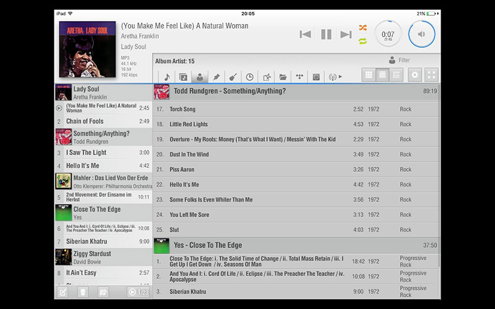Open Yes - Close To The Edge album header
Viewport: 495px width, 309px height.
click(x=296, y=245)
